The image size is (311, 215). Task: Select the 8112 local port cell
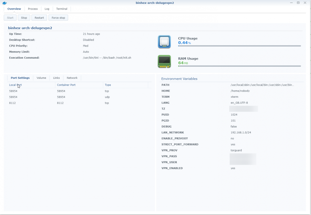coord(12,103)
